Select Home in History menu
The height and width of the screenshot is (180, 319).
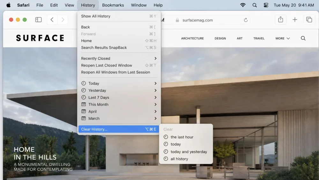click(x=119, y=41)
